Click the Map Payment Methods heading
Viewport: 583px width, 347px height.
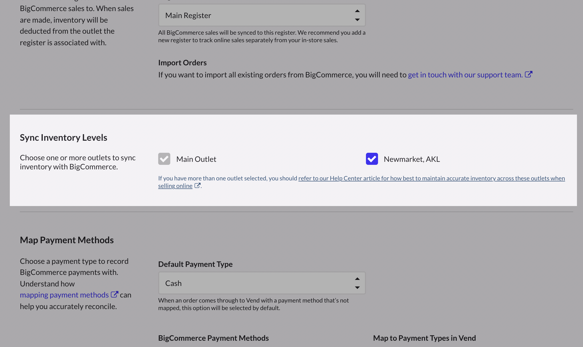pyautogui.click(x=67, y=240)
